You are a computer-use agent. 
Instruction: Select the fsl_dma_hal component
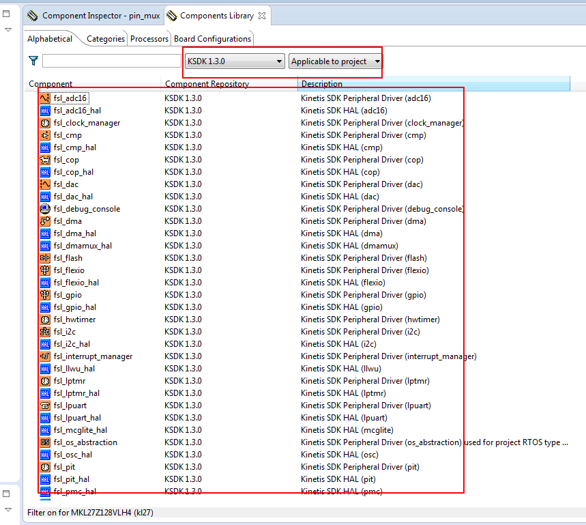coord(75,233)
